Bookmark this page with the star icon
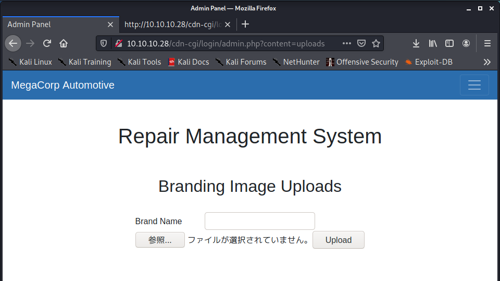 click(x=376, y=43)
